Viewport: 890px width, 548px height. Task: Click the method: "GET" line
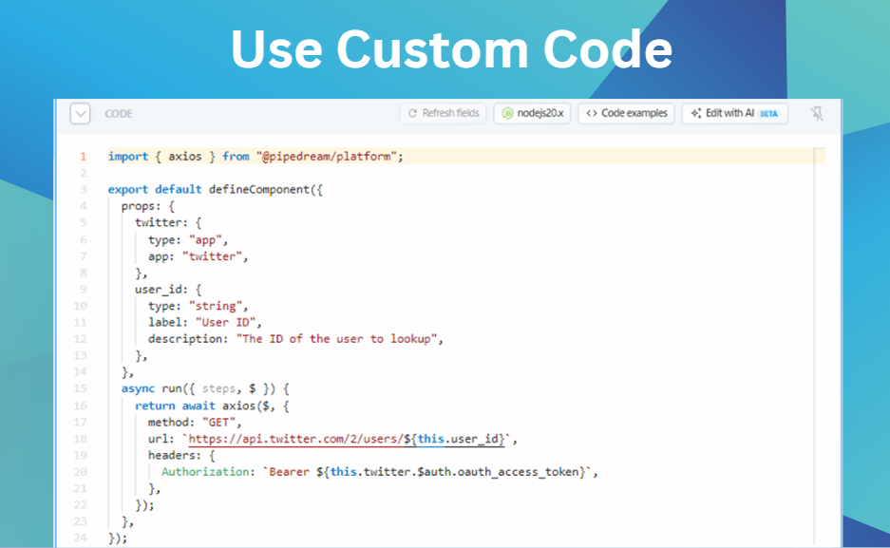pyautogui.click(x=195, y=422)
